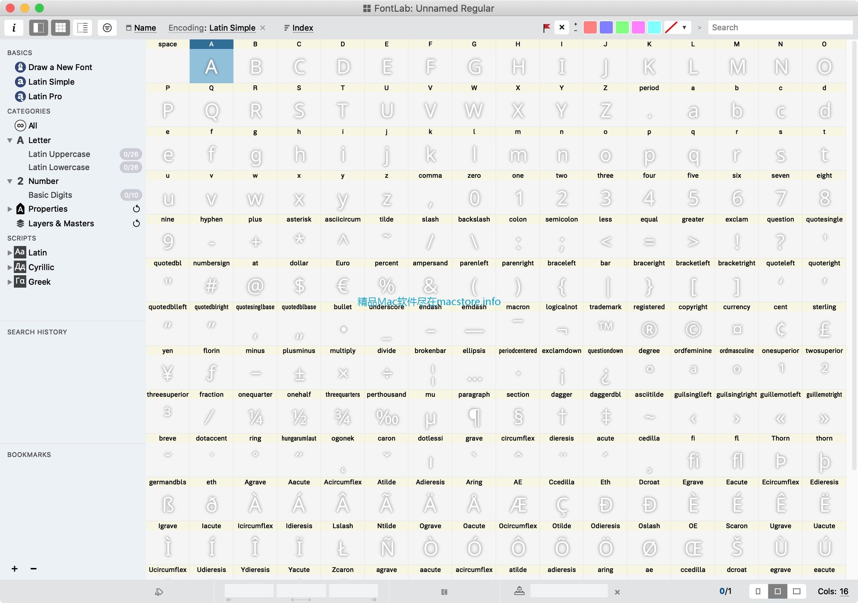Click the tags icon in status bar
Screen dimensions: 858x603
click(x=159, y=592)
